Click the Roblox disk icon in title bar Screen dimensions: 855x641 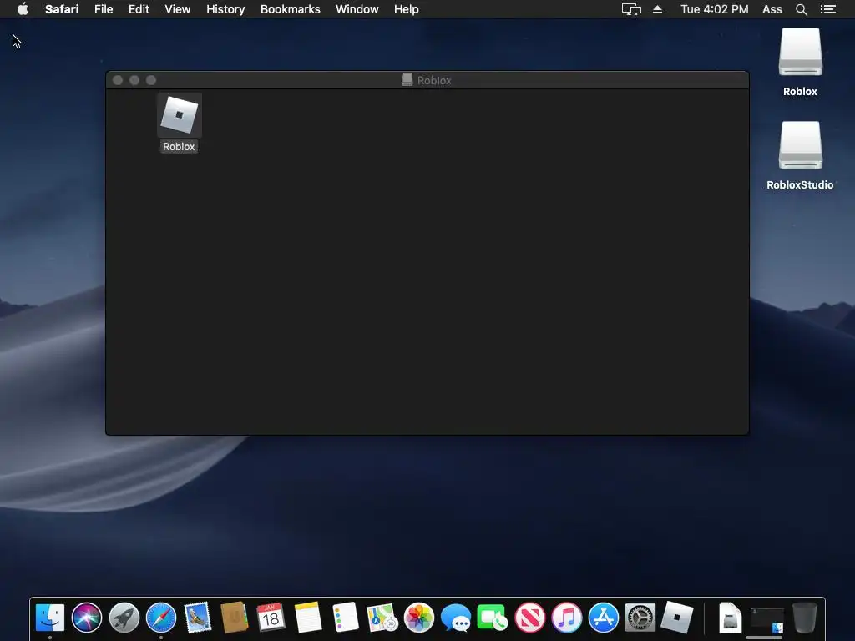[x=407, y=80]
